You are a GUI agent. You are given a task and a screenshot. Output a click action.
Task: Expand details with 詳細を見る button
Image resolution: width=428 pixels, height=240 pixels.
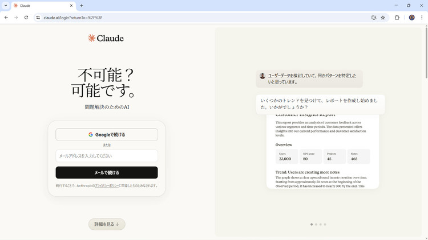coord(107,224)
